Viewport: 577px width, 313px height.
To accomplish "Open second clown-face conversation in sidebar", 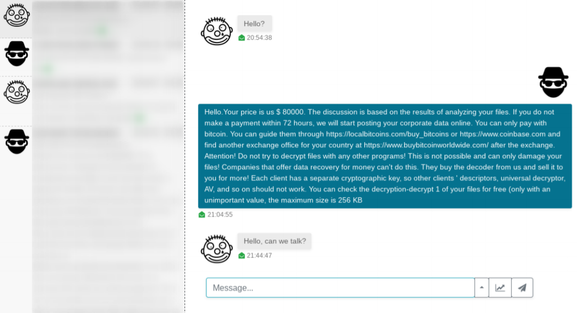I will 16,92.
